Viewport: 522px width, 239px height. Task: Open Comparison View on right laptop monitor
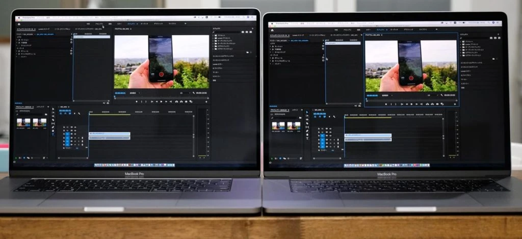(x=442, y=104)
